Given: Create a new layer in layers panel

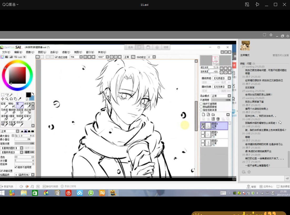Looking at the screenshot, I should [x=203, y=115].
